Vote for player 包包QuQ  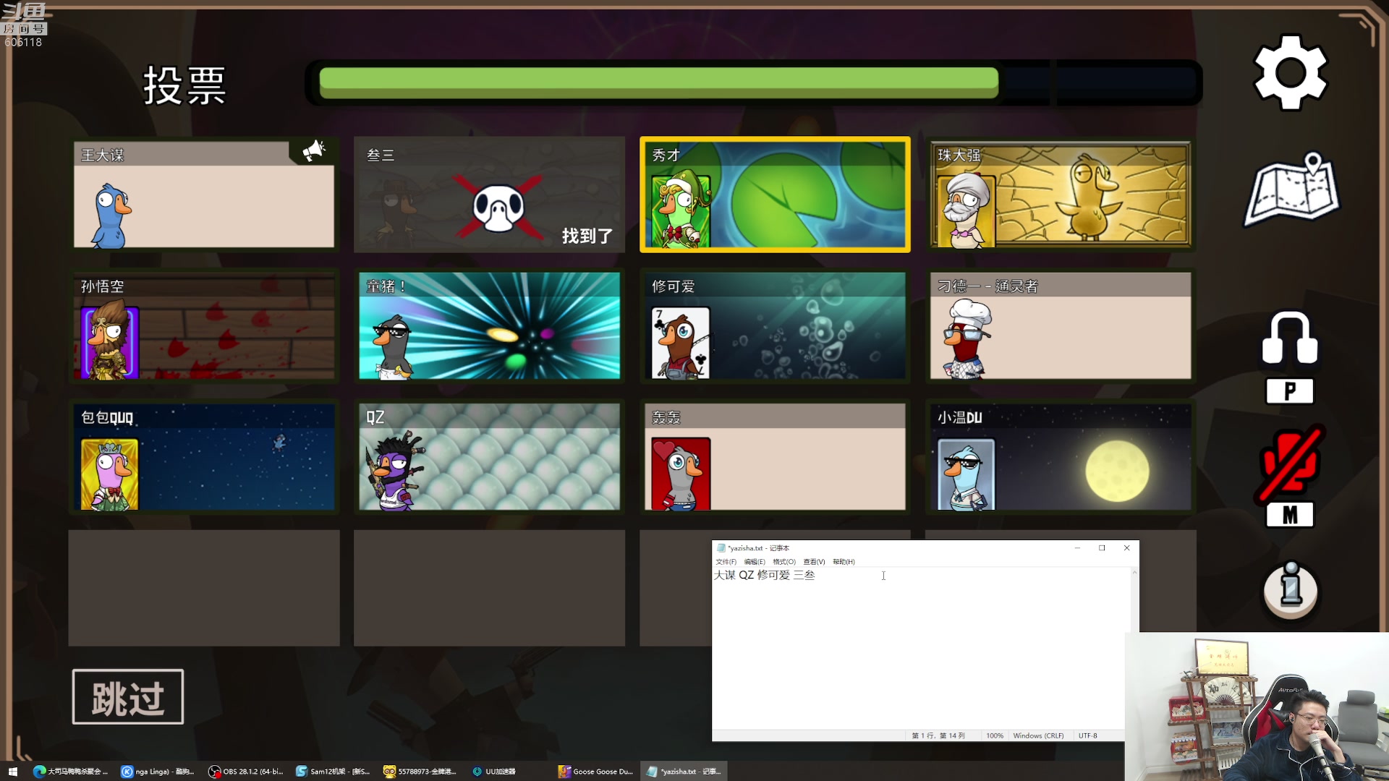204,456
